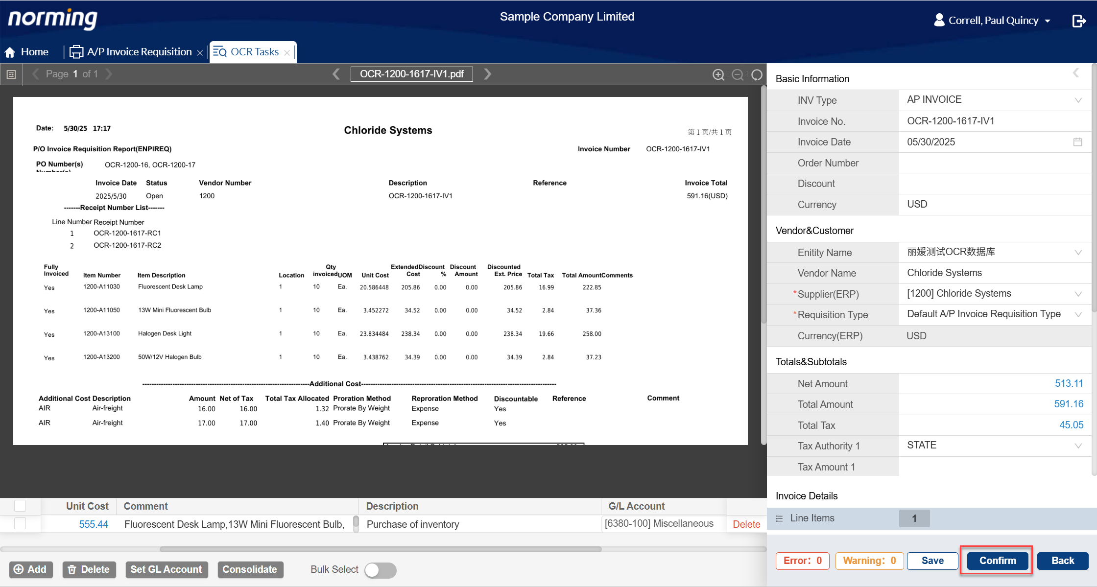1097x587 pixels.
Task: Click the Set GL Account button
Action: pyautogui.click(x=167, y=569)
